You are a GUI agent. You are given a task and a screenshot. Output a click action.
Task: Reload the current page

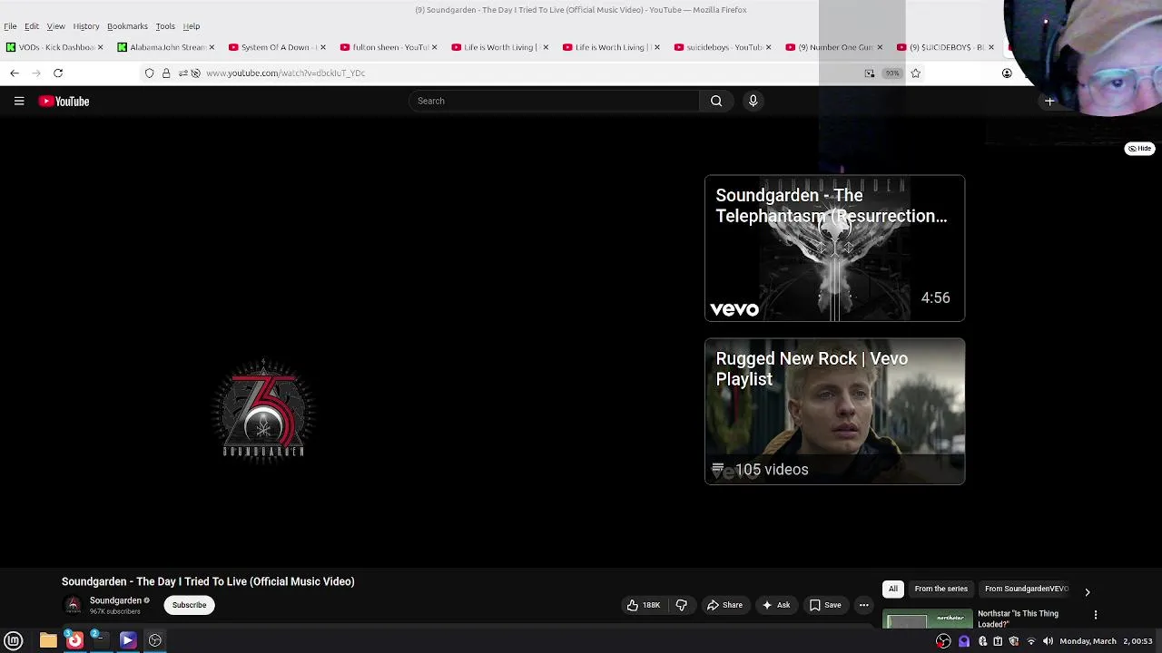coord(58,73)
